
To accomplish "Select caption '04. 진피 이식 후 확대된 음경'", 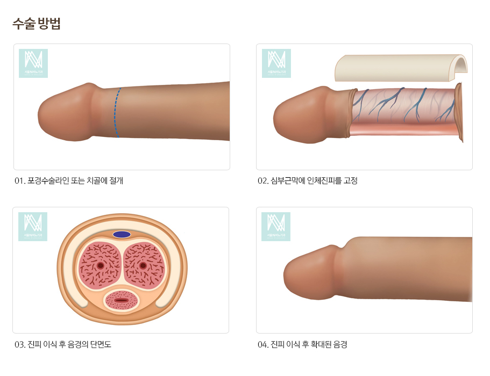I will (302, 344).
